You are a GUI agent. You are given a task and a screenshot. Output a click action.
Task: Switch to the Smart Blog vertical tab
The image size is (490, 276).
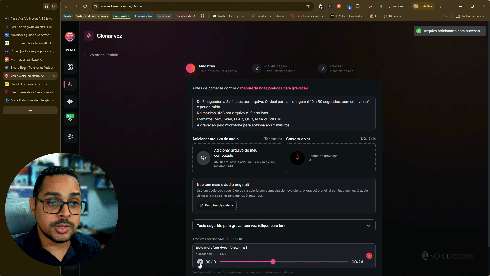coord(30,68)
